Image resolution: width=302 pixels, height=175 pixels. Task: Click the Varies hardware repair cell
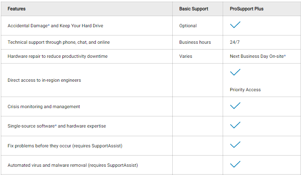[185, 56]
